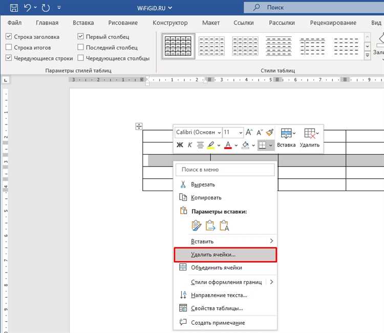Open Свойства таблицы... dialog
Screen dimensions: 384x333
click(225, 308)
